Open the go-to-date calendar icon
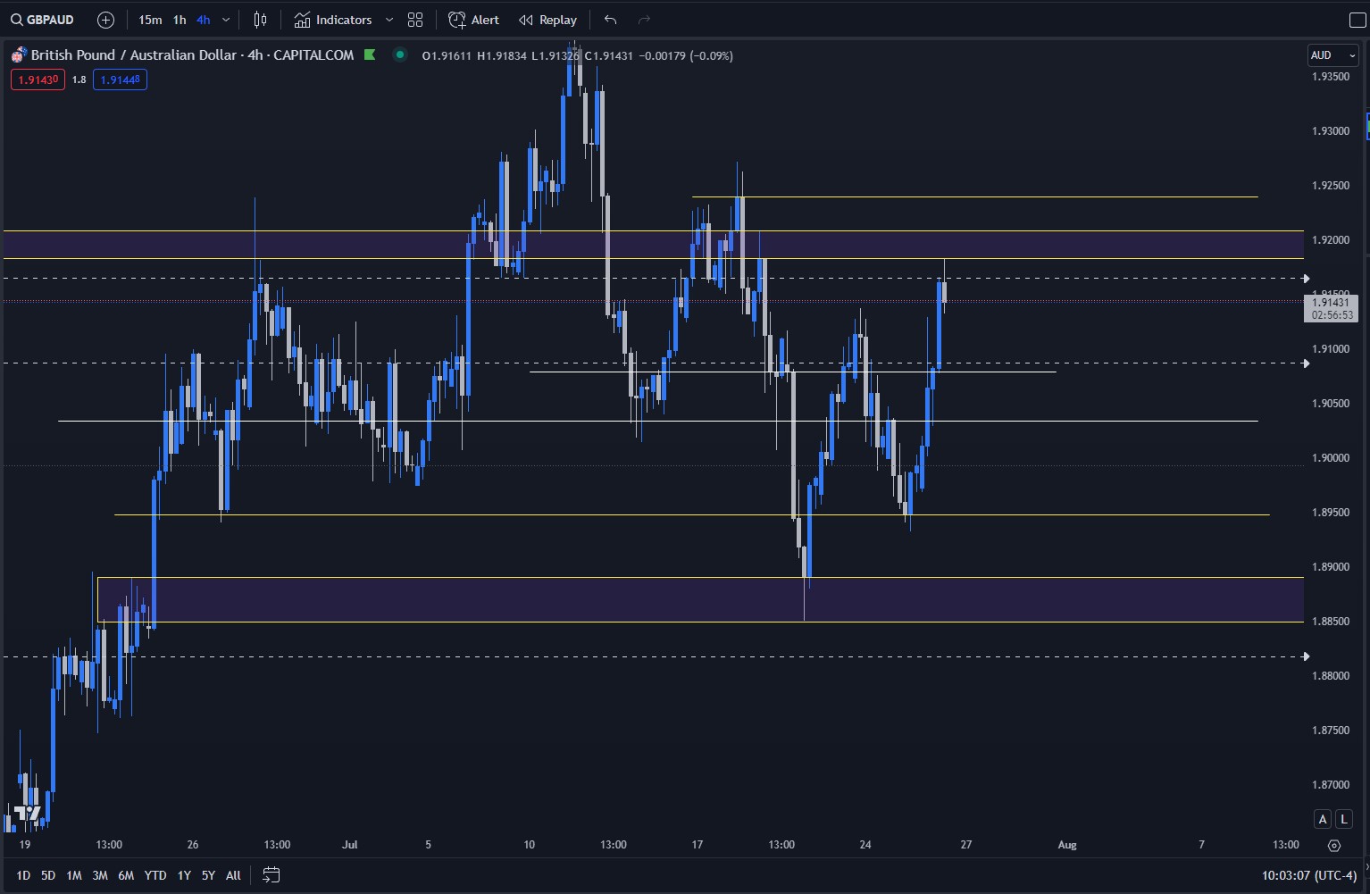 [x=271, y=875]
